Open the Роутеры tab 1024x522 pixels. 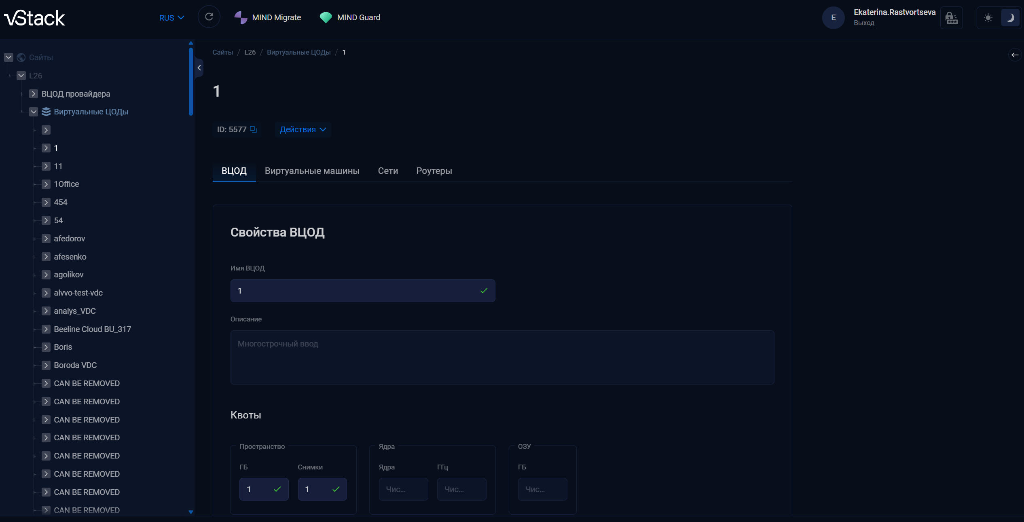pyautogui.click(x=434, y=171)
